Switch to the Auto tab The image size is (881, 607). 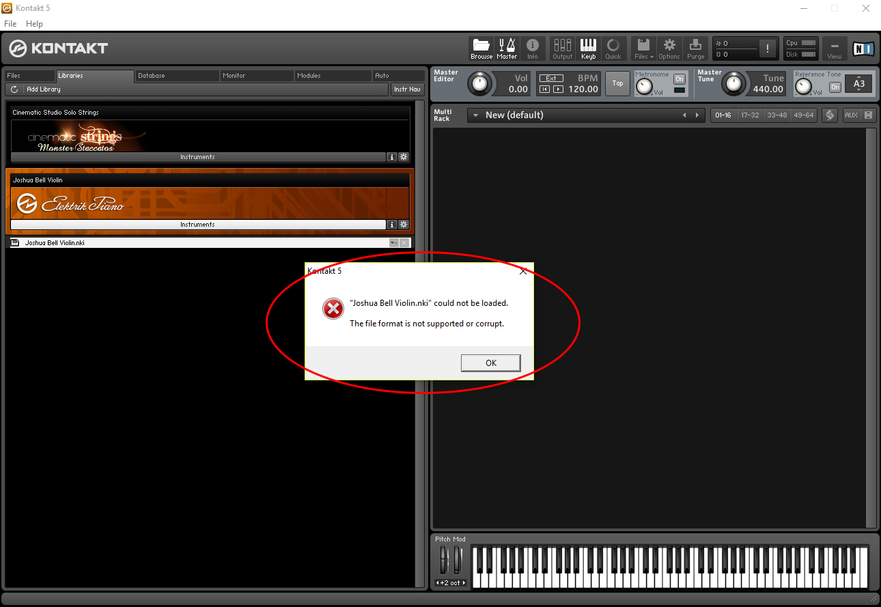click(399, 76)
